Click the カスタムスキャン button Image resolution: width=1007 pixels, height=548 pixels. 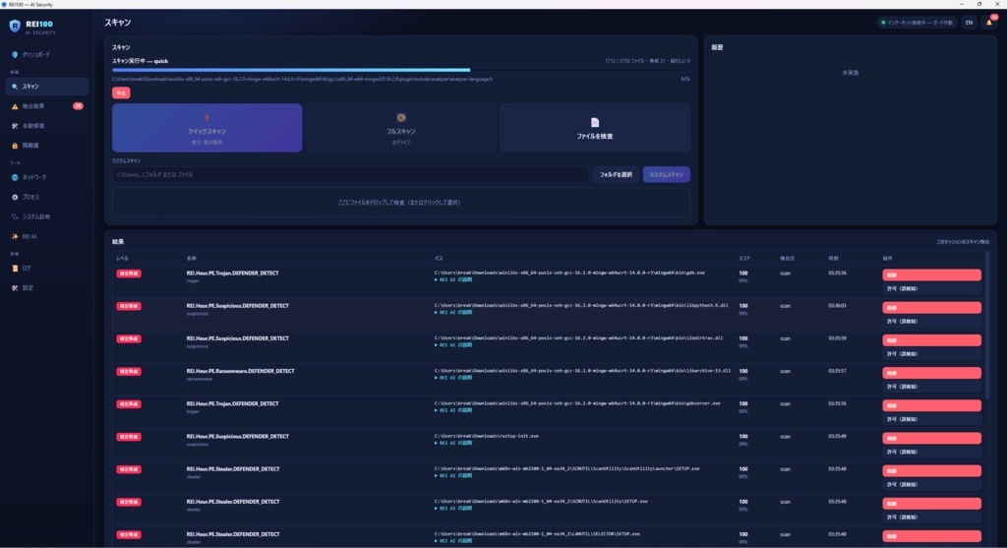click(666, 175)
